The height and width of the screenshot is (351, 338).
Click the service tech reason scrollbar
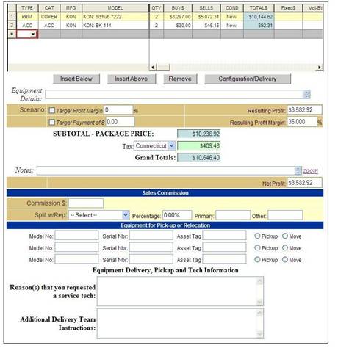tap(259, 292)
